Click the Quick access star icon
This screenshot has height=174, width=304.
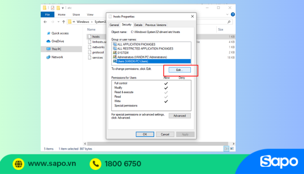[x=48, y=33]
